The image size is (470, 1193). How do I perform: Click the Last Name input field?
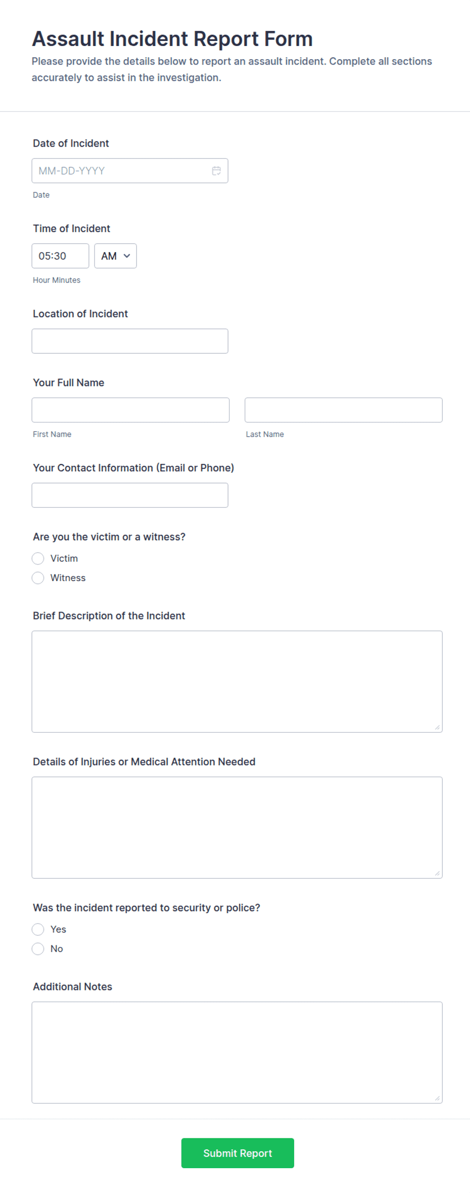pos(343,410)
